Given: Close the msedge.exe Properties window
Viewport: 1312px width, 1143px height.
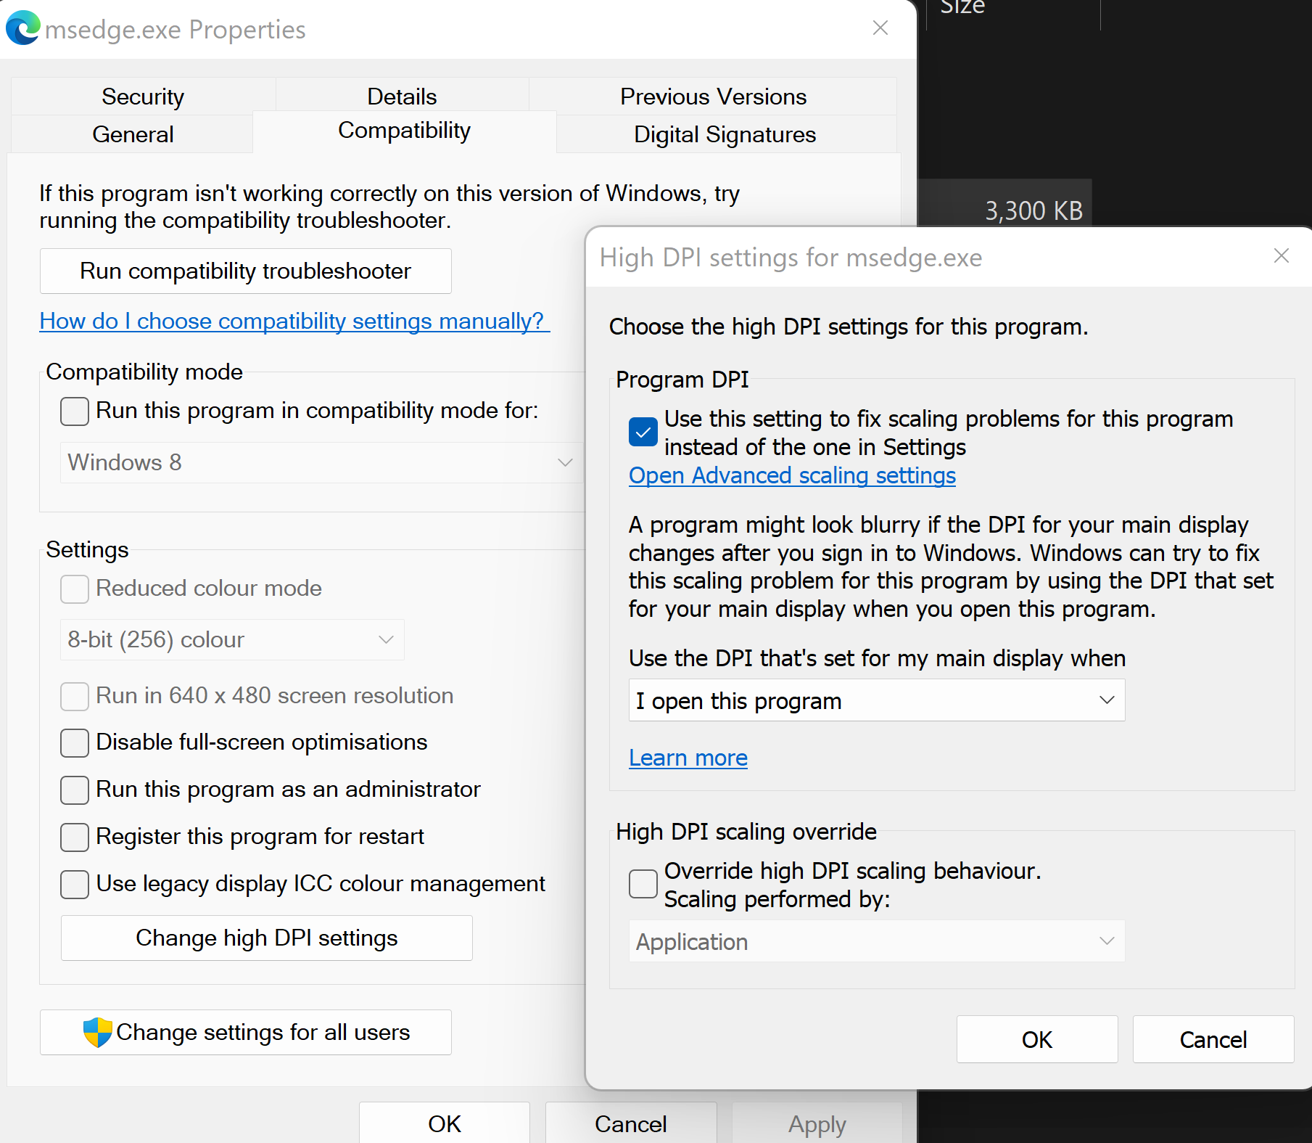Looking at the screenshot, I should (x=880, y=28).
